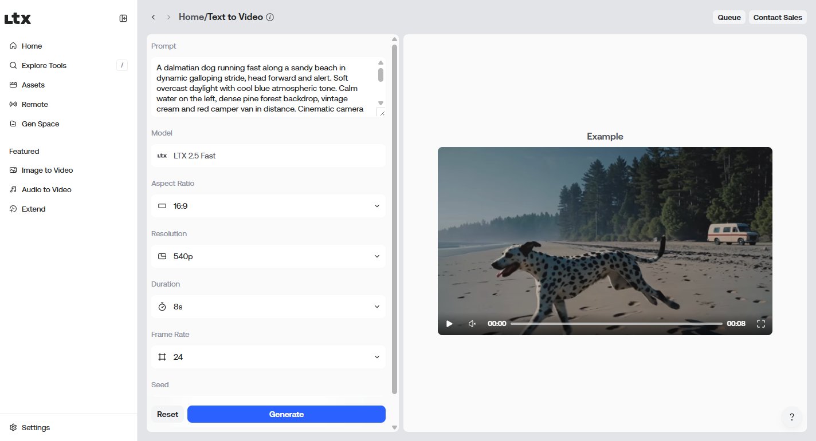Click the 00:00 current time text
Viewport: 816px width, 441px height.
click(497, 324)
